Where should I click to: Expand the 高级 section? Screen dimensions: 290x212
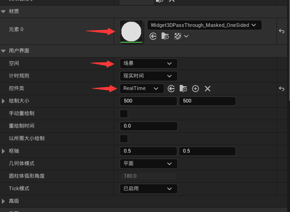(3, 201)
